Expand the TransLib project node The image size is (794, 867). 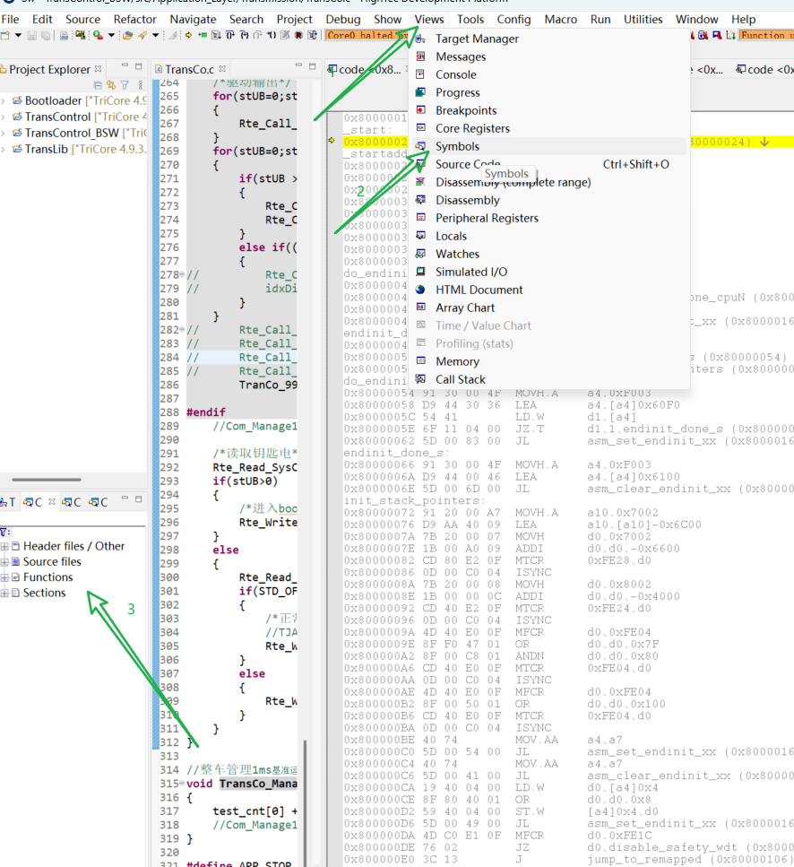4,149
